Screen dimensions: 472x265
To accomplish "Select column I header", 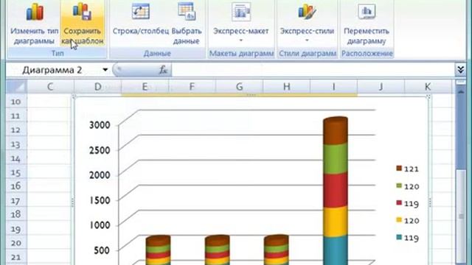I will 334,87.
